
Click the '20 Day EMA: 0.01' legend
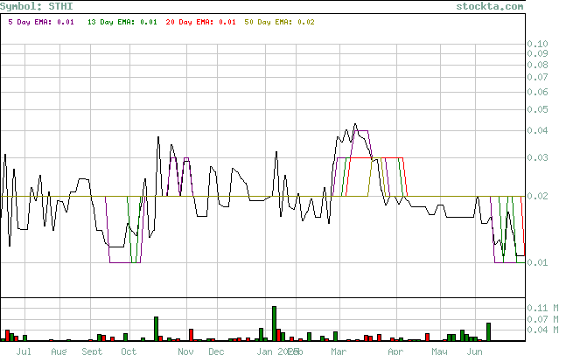pos(200,22)
